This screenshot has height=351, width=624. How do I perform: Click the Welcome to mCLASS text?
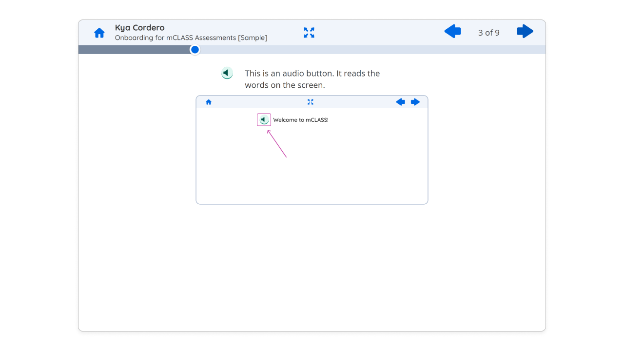(301, 119)
